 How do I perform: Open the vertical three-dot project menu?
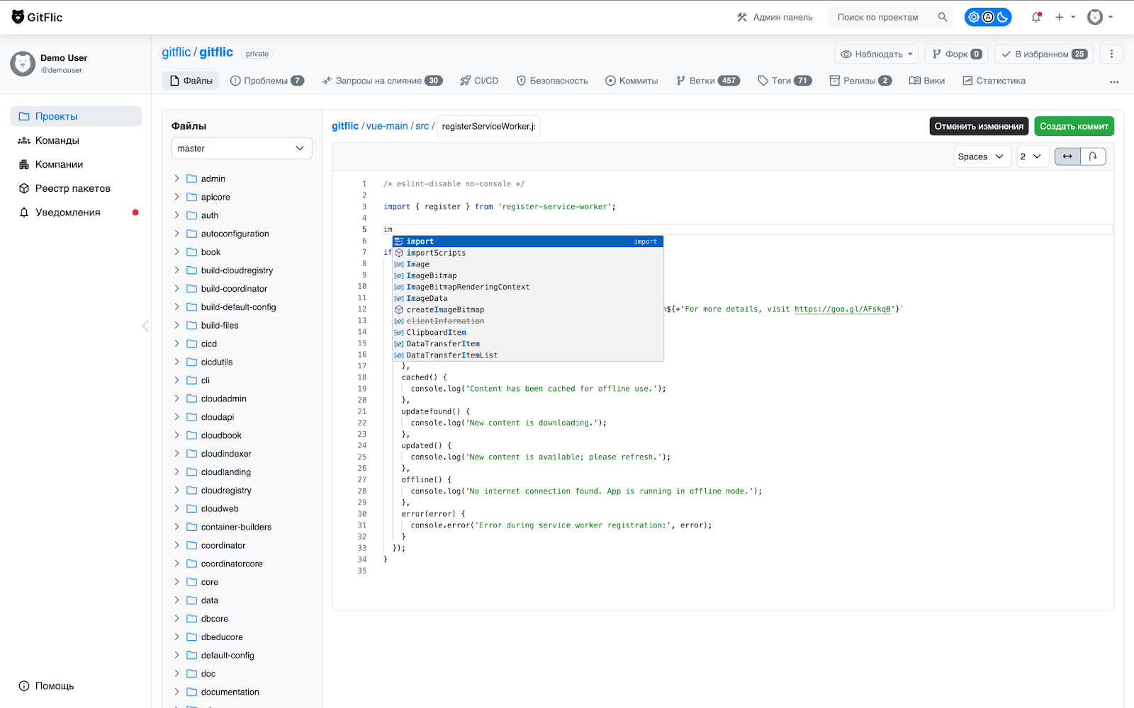pos(1111,54)
